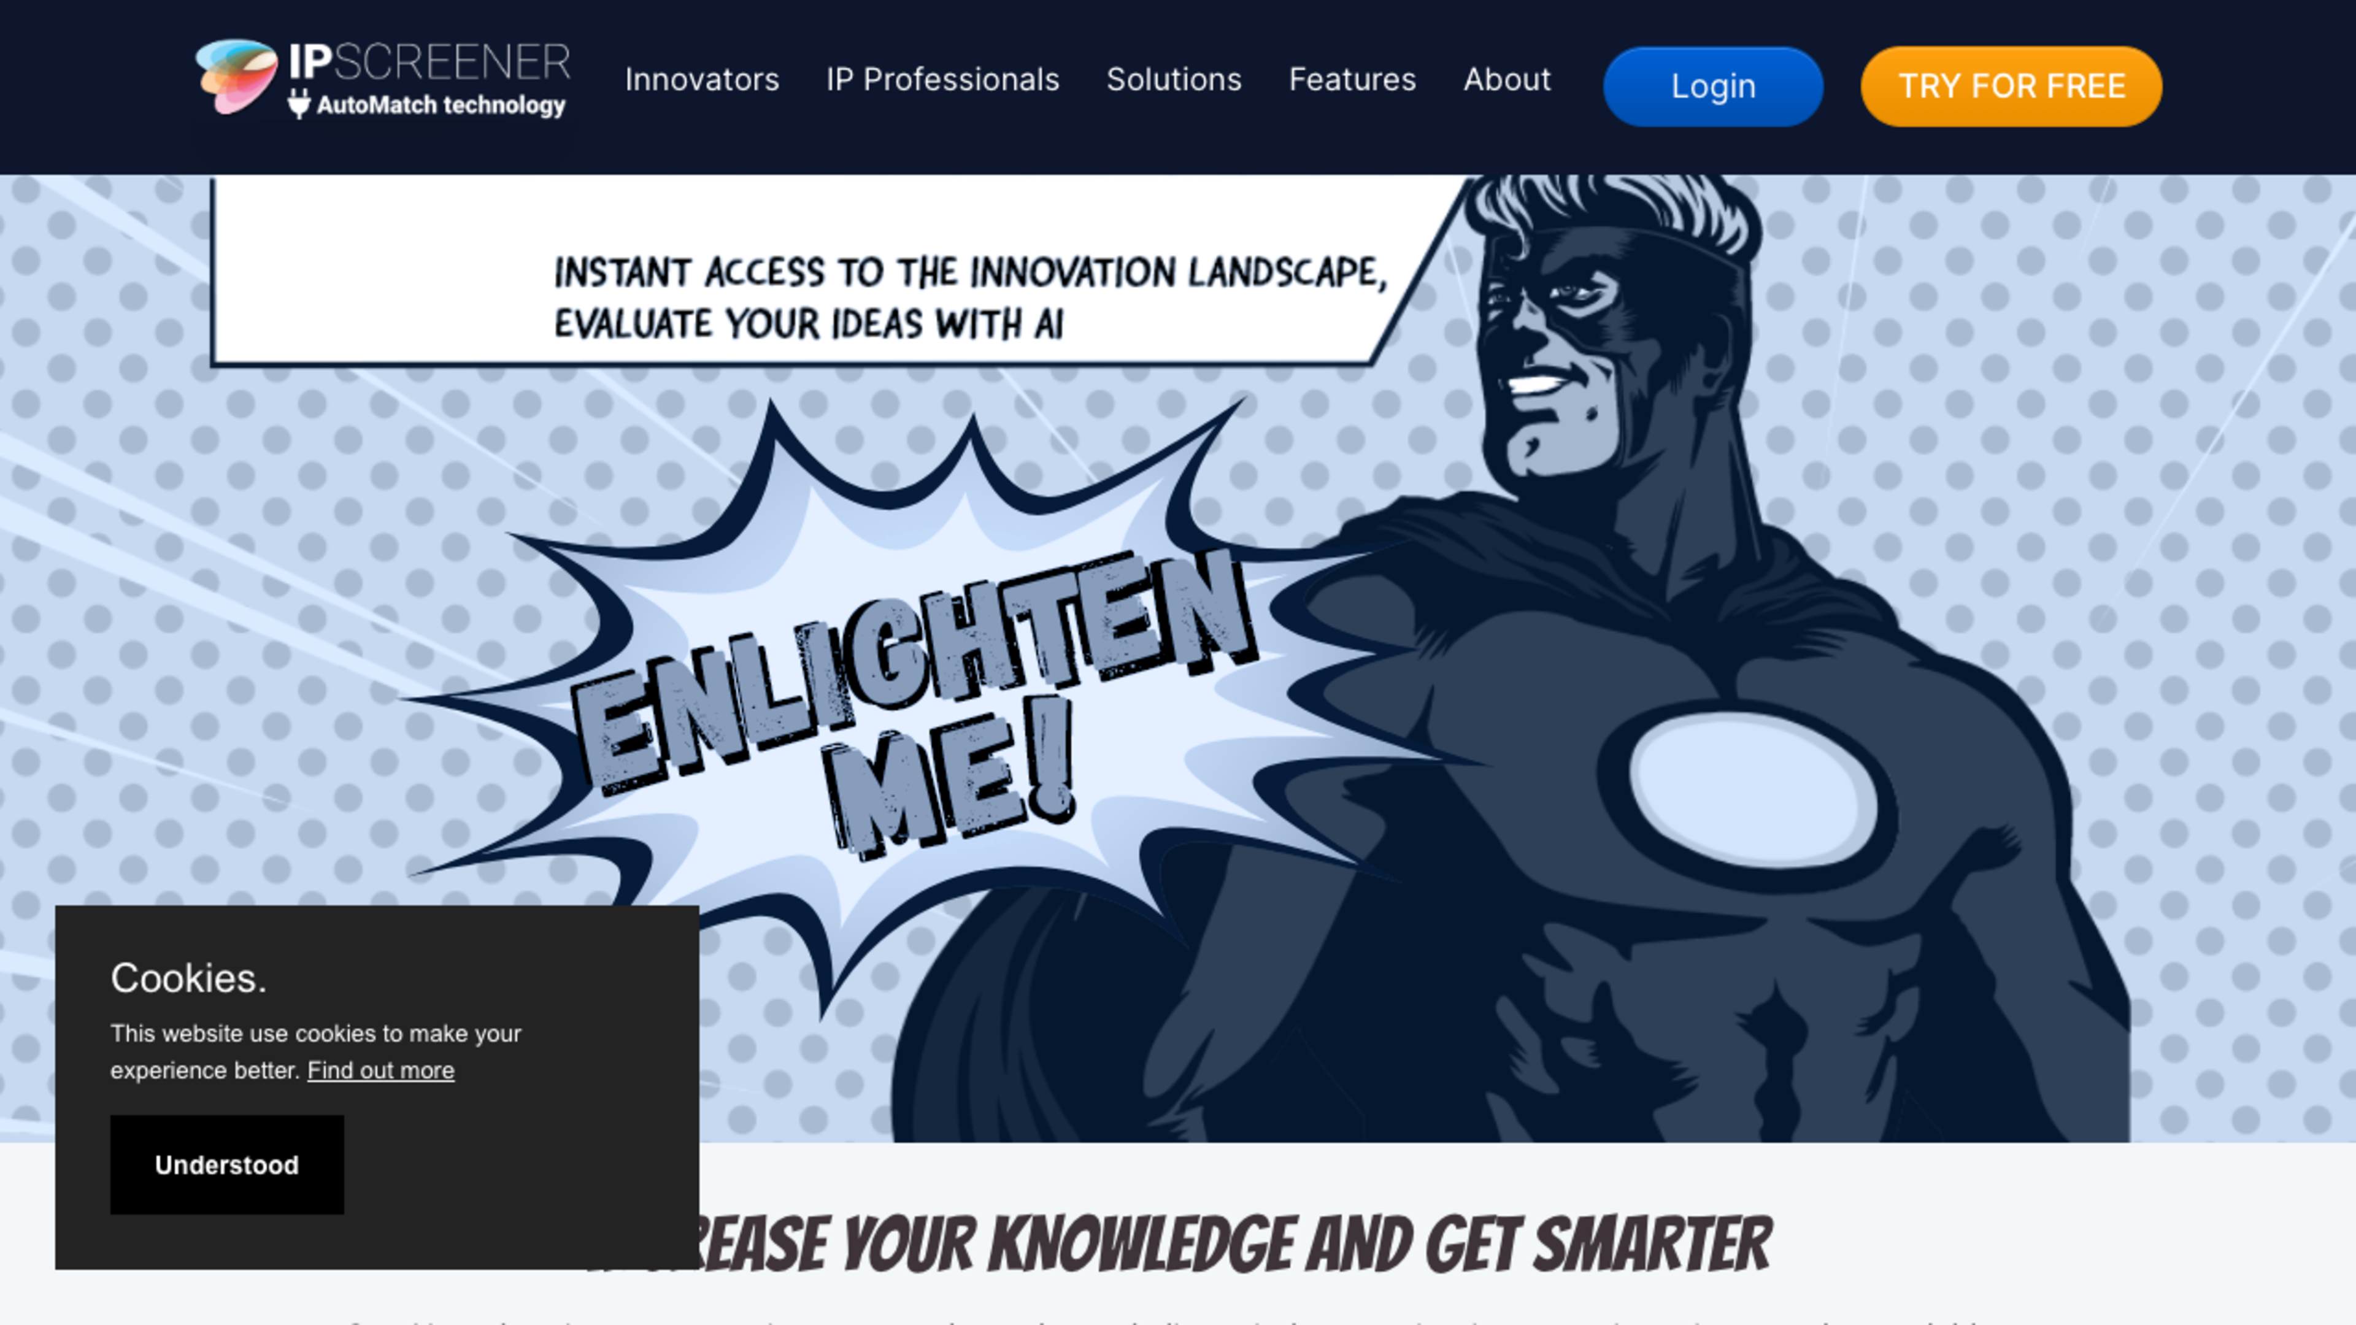Open the IP Professionals menu

coord(942,80)
